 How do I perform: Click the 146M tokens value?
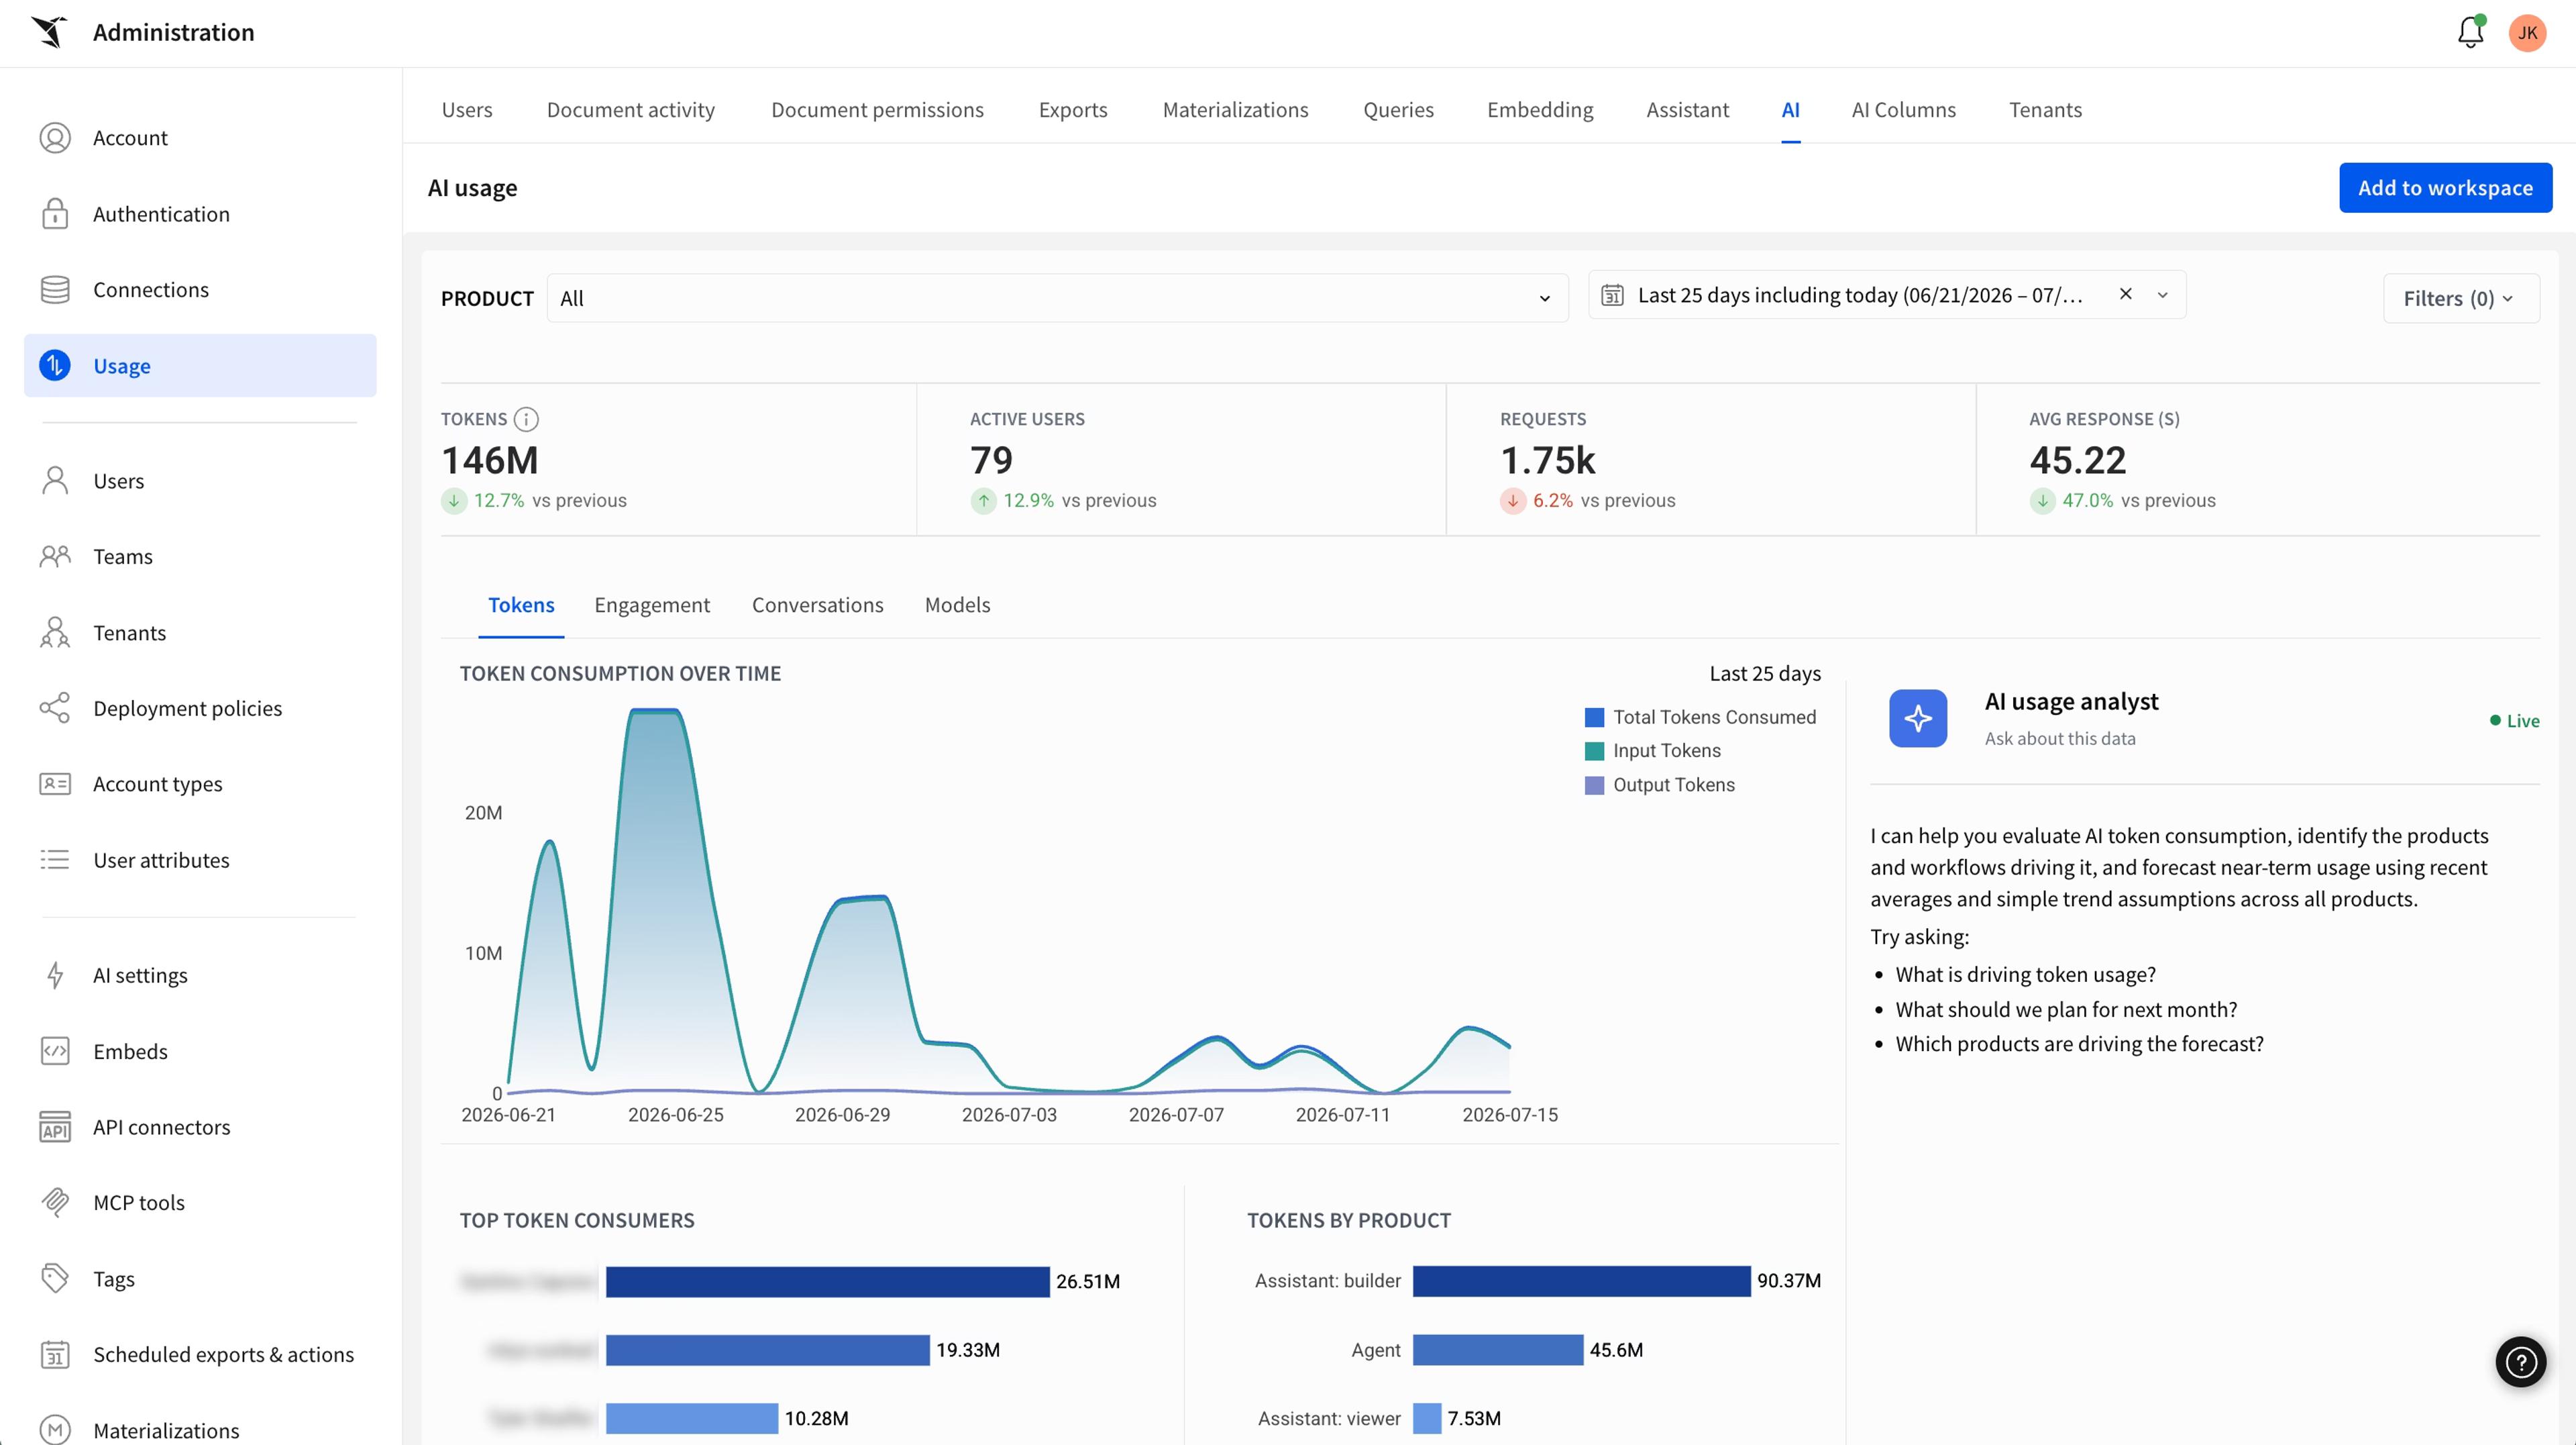click(490, 460)
